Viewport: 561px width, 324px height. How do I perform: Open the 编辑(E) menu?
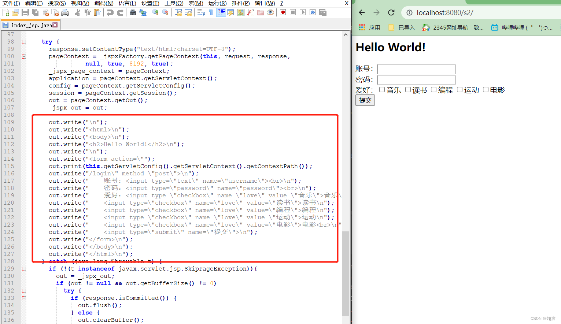pyautogui.click(x=34, y=3)
